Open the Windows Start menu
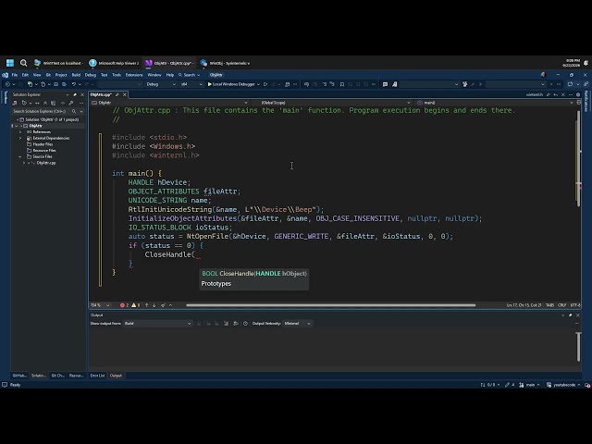The width and height of the screenshot is (592, 444). coord(10,63)
